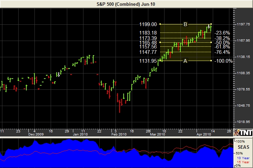Click the 1078.55 price axis value

[243, 89]
